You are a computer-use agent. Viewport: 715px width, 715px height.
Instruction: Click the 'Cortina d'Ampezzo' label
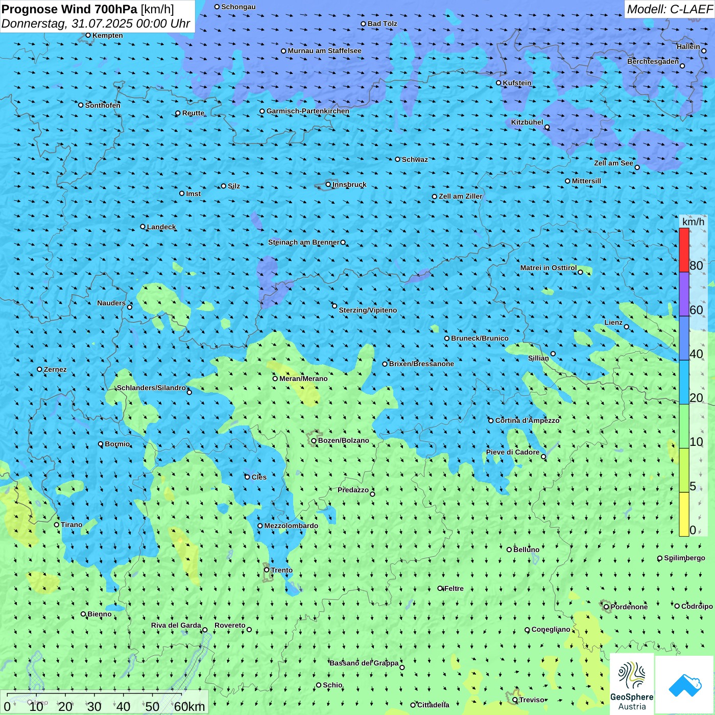527,420
